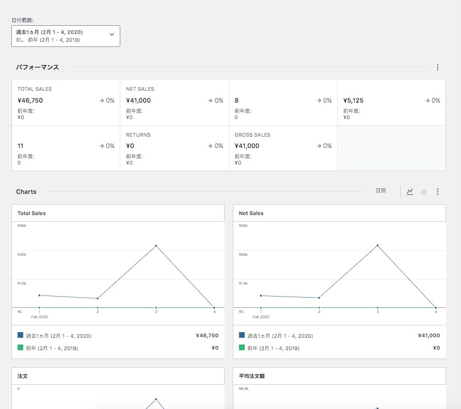Open the TOTAL SALES ¥46,750 performance card
Viewport: 461px width, 409px height.
(x=66, y=103)
